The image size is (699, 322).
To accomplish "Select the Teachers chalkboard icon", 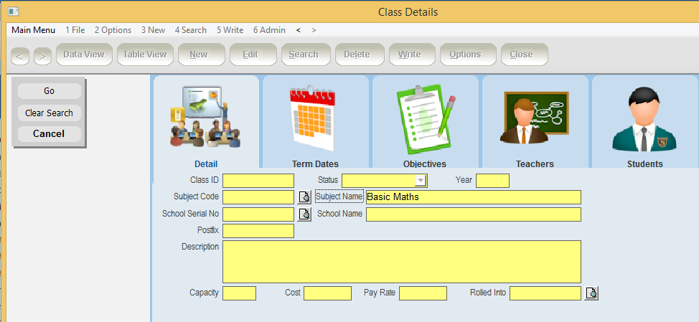I will click(x=535, y=118).
